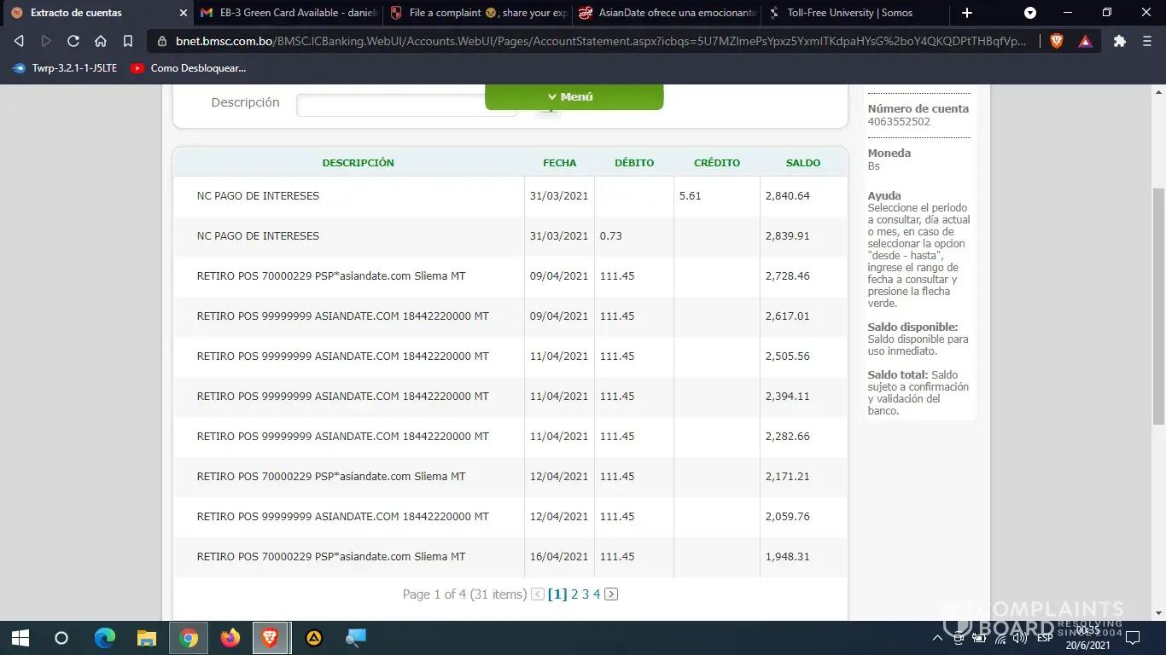1166x655 pixels.
Task: Open File Explorer from the taskbar
Action: pos(147,638)
